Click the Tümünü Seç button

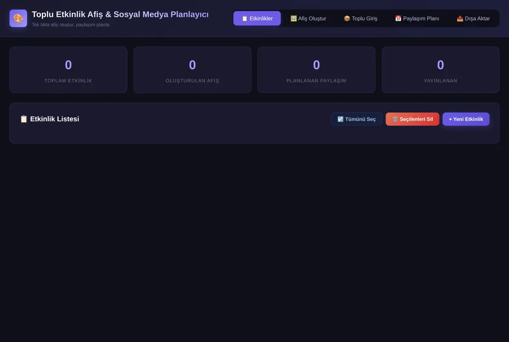357,119
